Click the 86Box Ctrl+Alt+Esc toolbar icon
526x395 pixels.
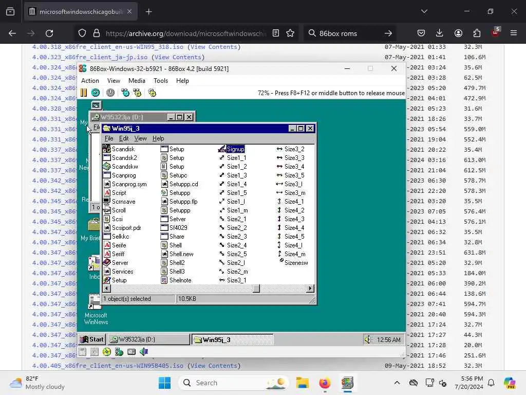click(137, 93)
